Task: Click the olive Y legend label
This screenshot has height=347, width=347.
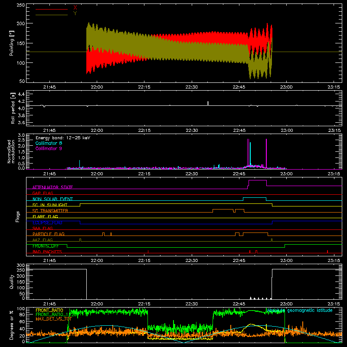Action: (75, 13)
